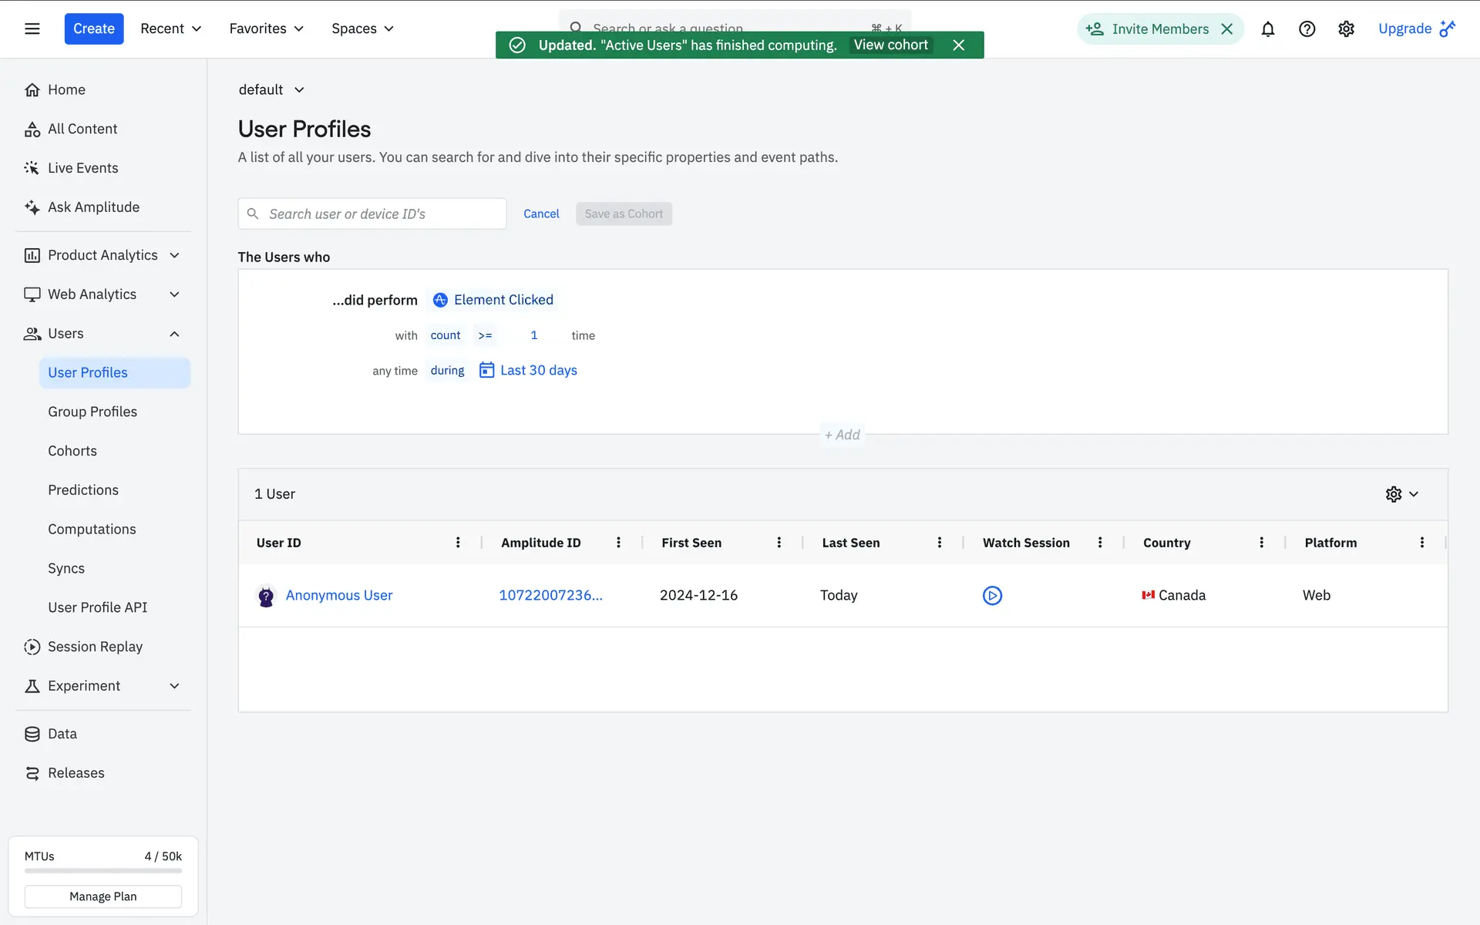
Task: Open Session Replay from sidebar
Action: click(95, 647)
